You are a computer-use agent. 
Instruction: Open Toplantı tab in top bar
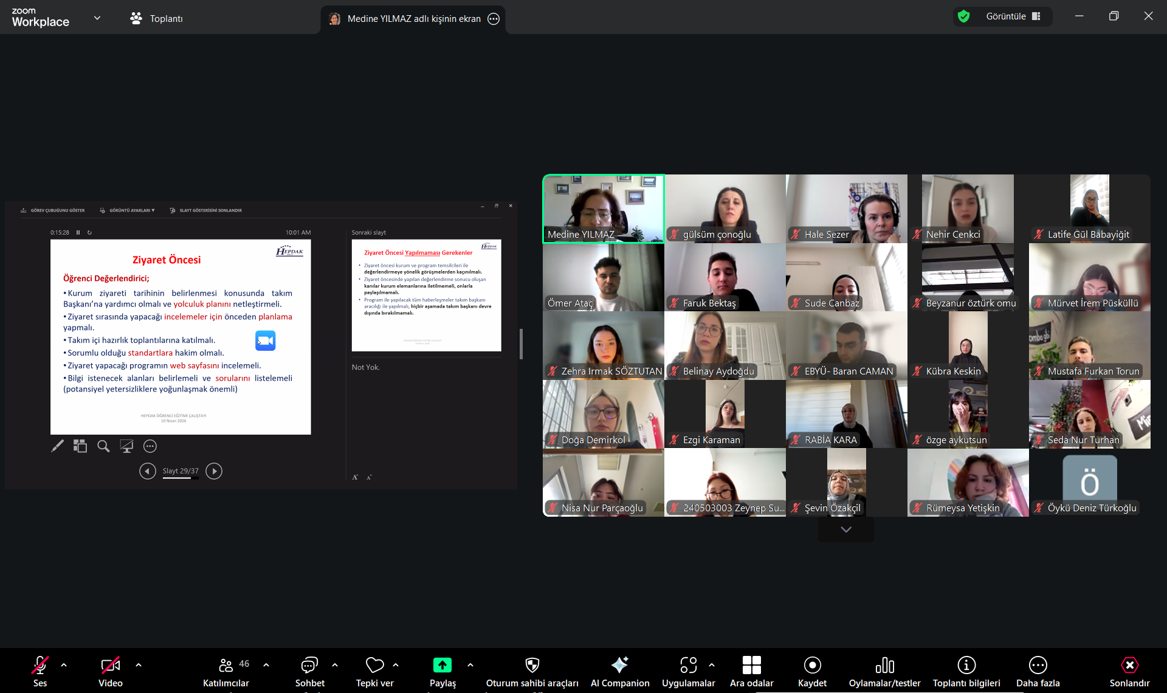pyautogui.click(x=157, y=18)
